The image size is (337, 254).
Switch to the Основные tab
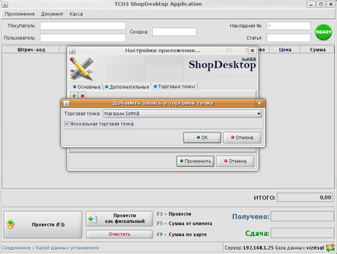point(87,87)
